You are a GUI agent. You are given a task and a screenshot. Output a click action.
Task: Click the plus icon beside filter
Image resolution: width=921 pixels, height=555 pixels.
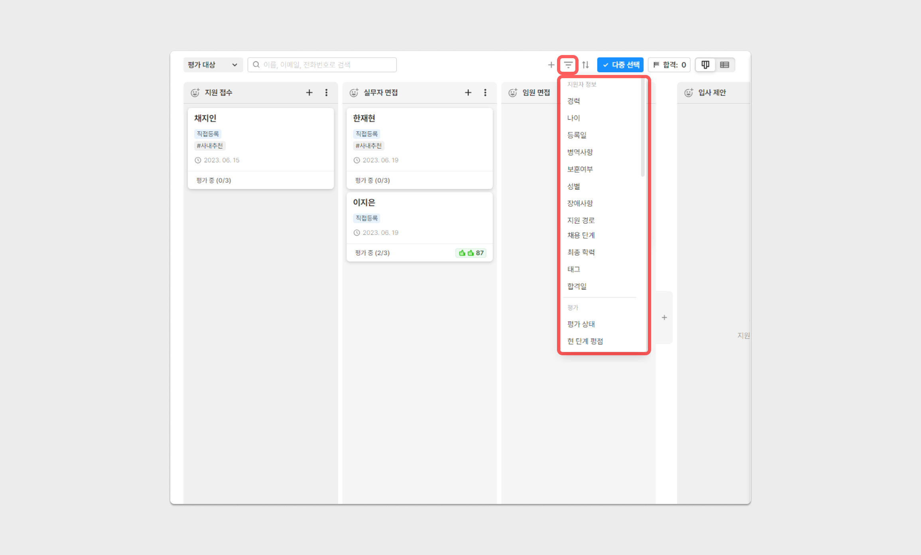click(551, 65)
